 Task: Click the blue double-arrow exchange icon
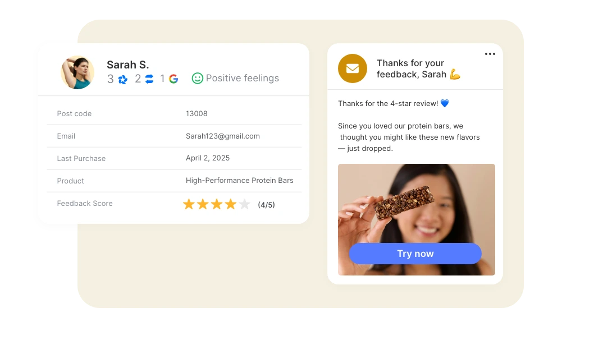pyautogui.click(x=149, y=79)
